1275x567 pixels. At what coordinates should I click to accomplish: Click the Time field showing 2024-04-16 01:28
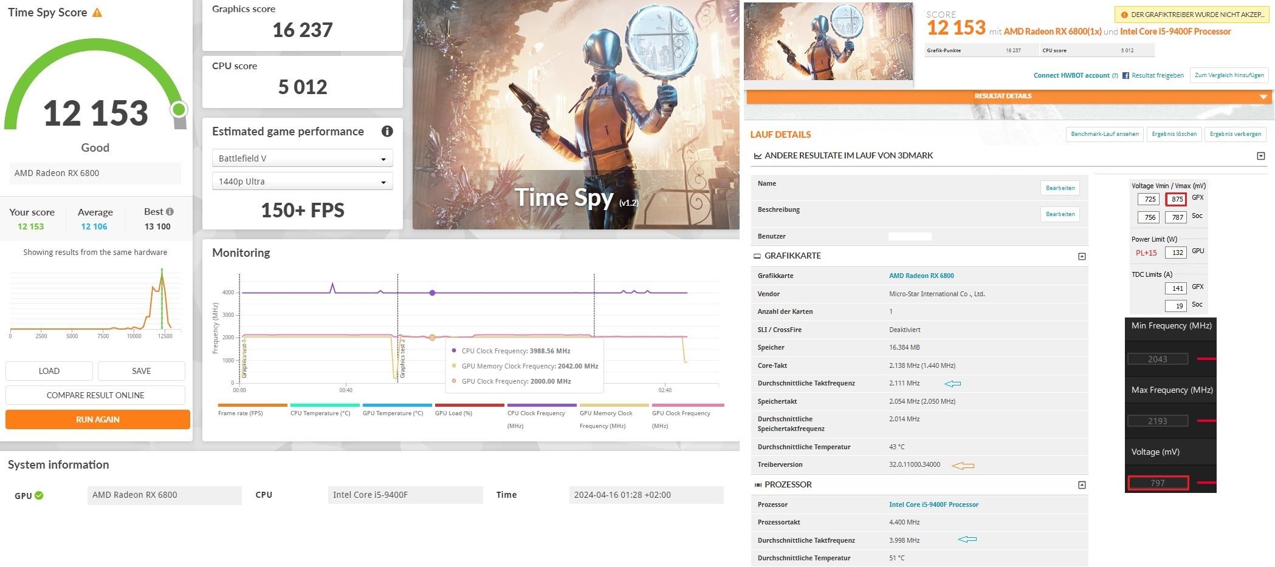coord(646,495)
